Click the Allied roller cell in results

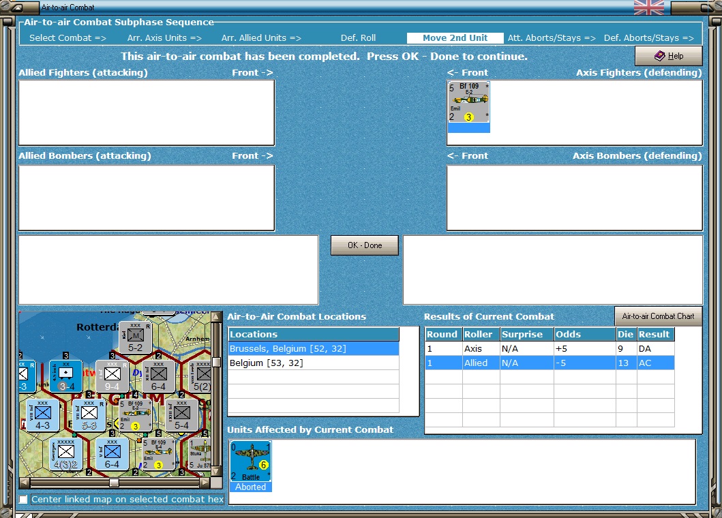tap(481, 363)
